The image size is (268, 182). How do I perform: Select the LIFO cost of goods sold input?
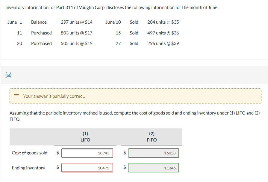87,153
